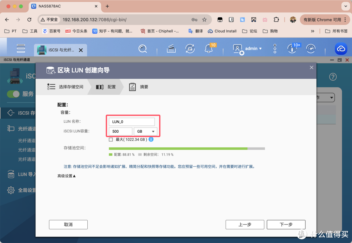This screenshot has height=243, width=352.
Task: Switch to NAS5878AC browser tab
Action: [65, 6]
